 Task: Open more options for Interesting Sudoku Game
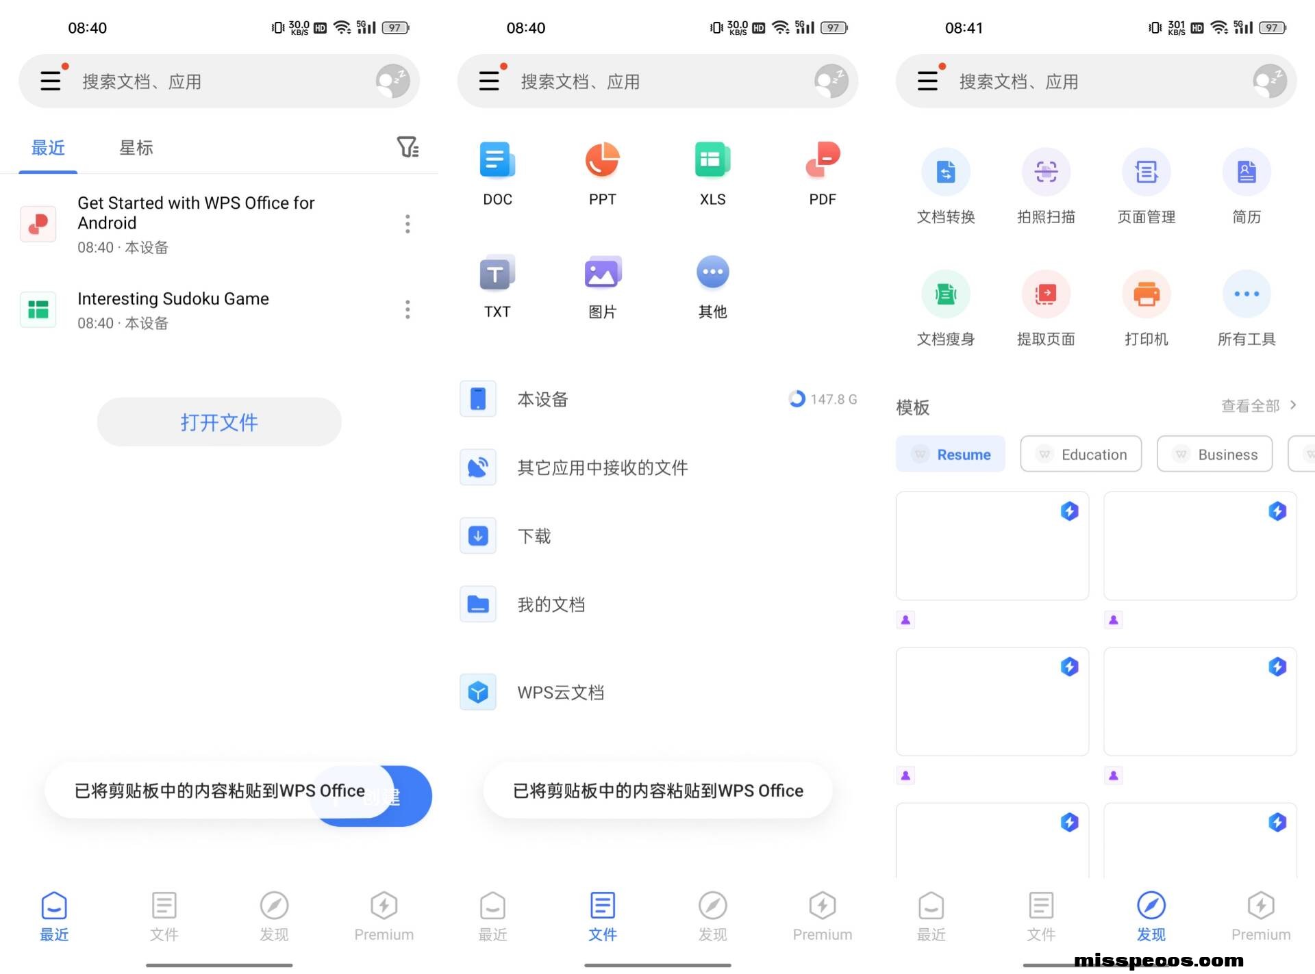pos(408,309)
